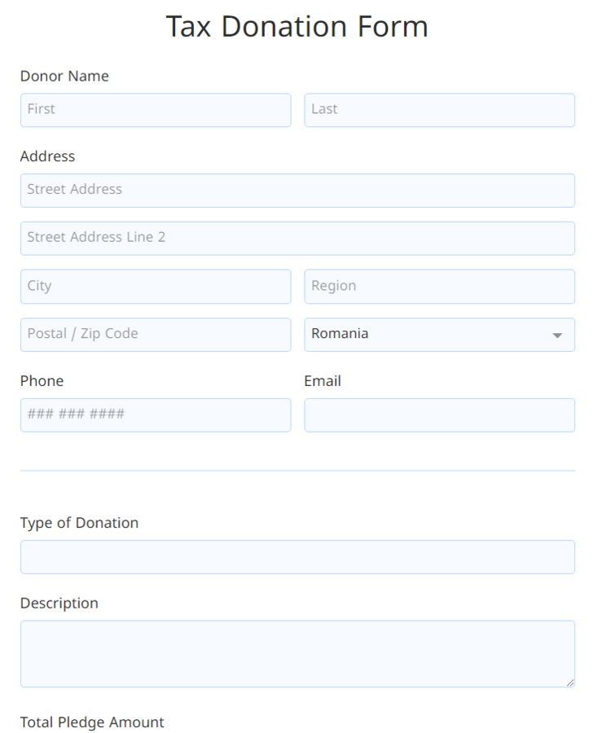Viewport: 598px width, 733px height.
Task: Select the Street Address field
Action: pos(297,190)
